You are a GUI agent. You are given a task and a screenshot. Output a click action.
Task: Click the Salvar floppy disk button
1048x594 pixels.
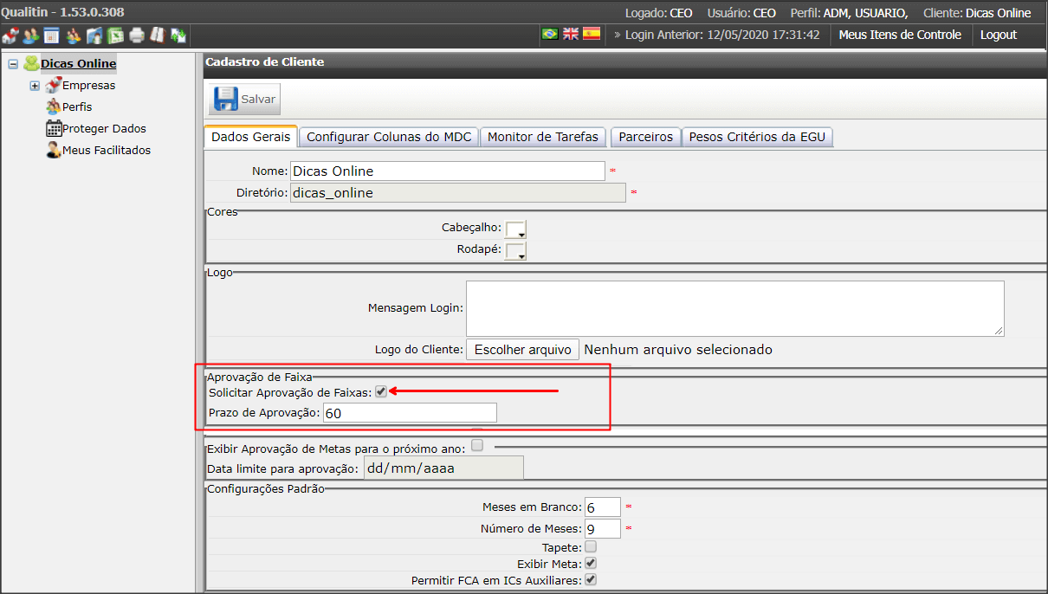245,99
